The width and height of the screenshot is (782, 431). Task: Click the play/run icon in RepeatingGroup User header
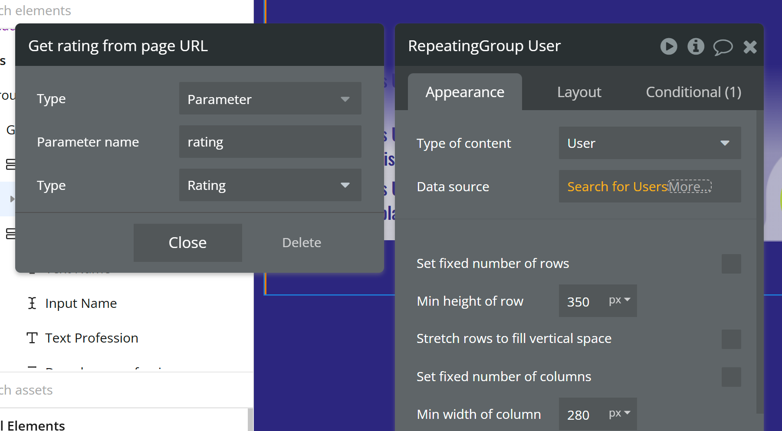668,46
